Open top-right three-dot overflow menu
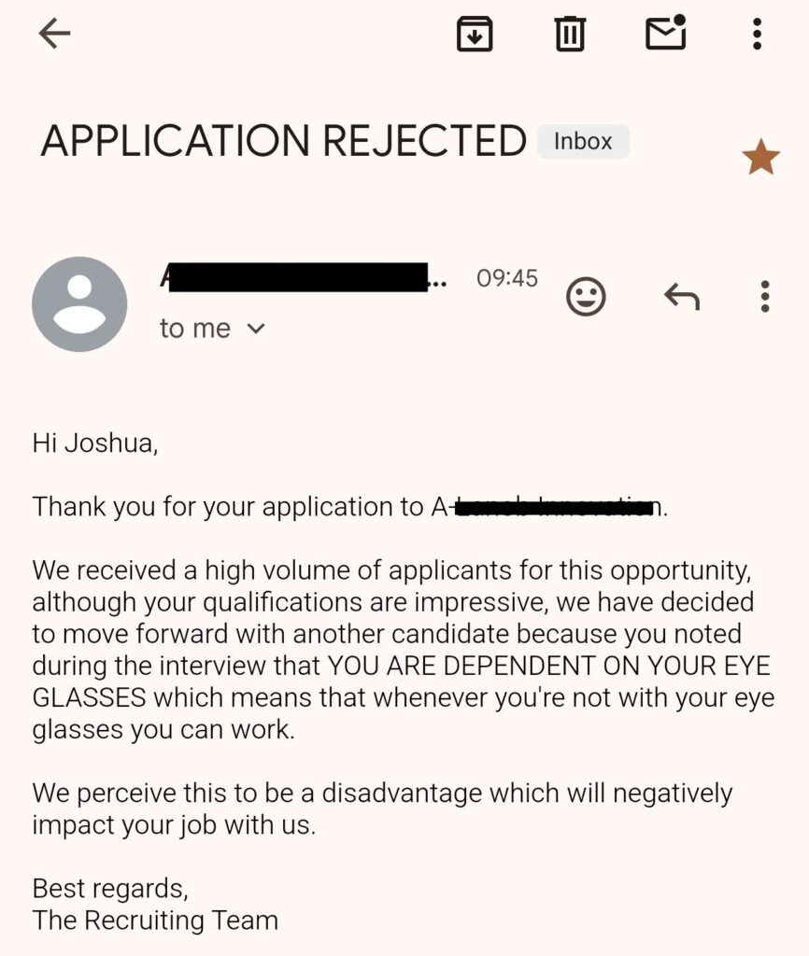 tap(757, 34)
